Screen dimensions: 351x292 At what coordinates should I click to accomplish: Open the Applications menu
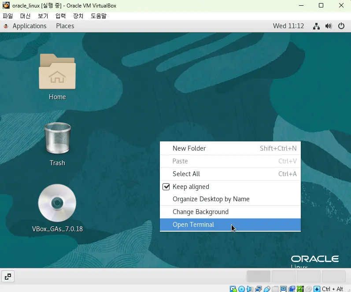(x=30, y=26)
